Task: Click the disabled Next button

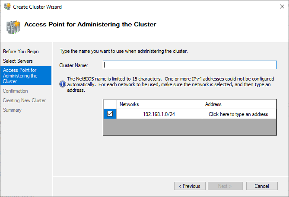Action: (225, 186)
